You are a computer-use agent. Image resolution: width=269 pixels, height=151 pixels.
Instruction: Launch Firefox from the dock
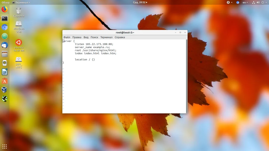(5, 9)
